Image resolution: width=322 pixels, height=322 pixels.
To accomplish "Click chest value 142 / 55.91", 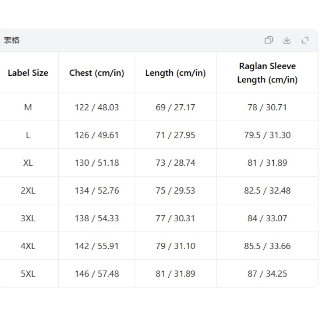I will click(97, 246).
